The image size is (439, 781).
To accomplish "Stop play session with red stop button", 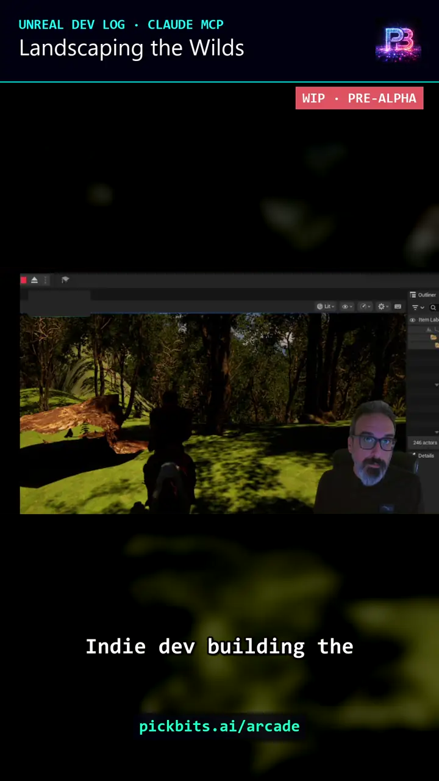I will pyautogui.click(x=24, y=280).
